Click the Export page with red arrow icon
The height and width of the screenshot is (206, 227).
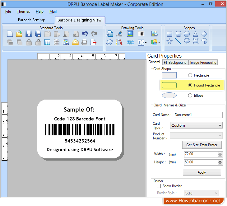[94, 42]
